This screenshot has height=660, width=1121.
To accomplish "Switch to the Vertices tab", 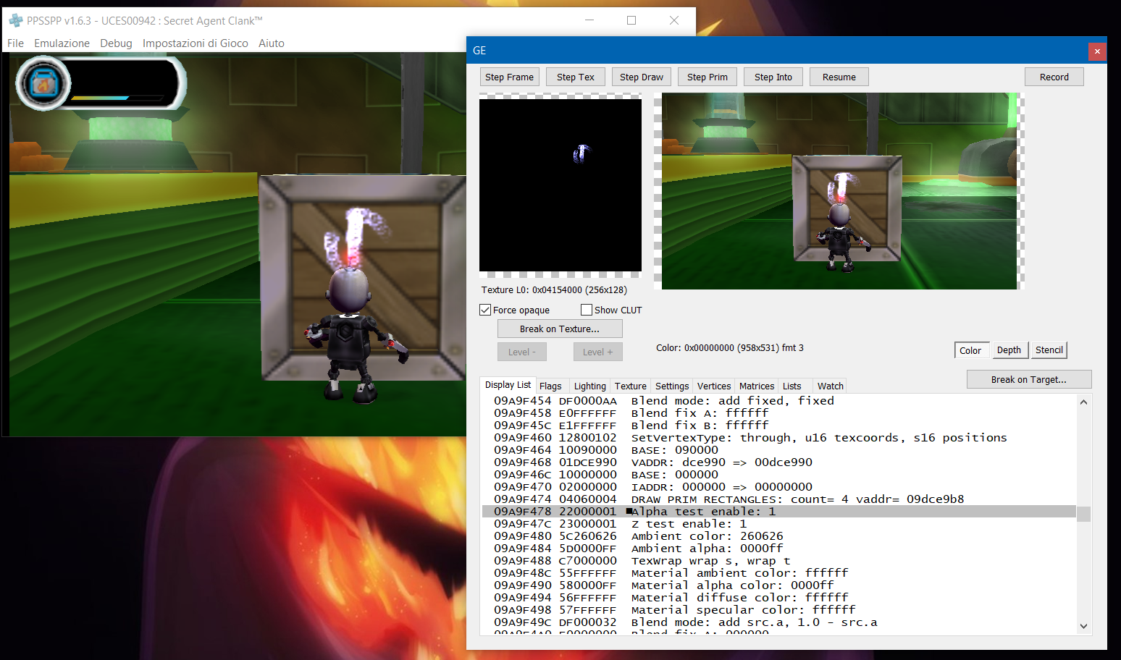I will click(713, 386).
